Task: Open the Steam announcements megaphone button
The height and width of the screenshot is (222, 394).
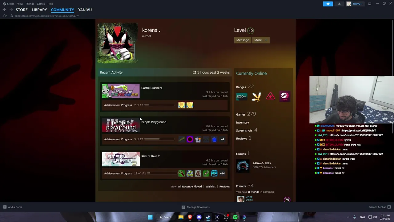Action: (328, 4)
